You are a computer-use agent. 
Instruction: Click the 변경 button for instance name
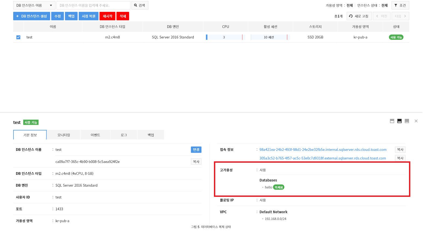point(196,150)
